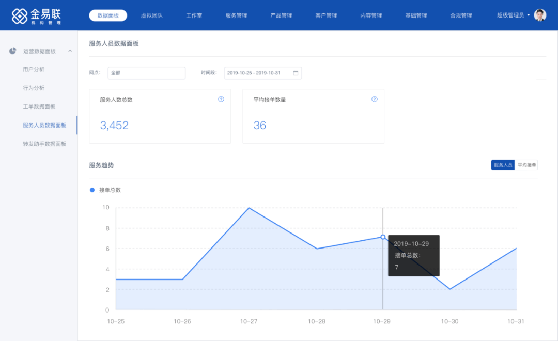Select 服务人员数据面板 in the sidebar

point(44,126)
